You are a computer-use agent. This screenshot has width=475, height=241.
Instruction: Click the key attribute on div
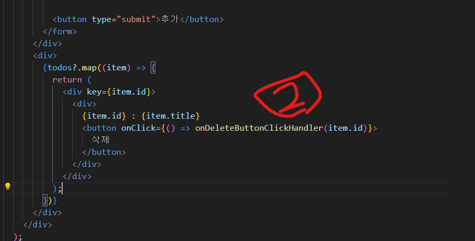pyautogui.click(x=94, y=92)
